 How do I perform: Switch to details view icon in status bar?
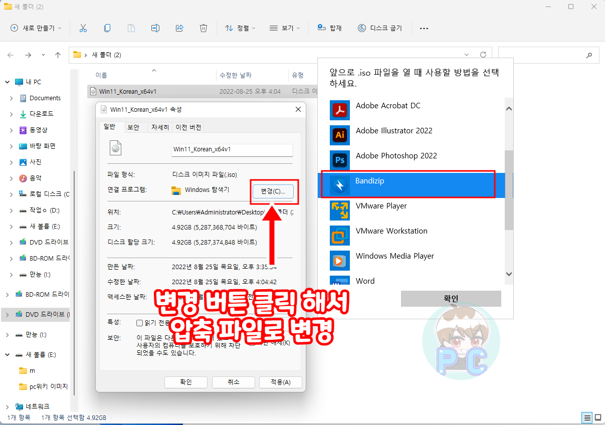[586, 417]
